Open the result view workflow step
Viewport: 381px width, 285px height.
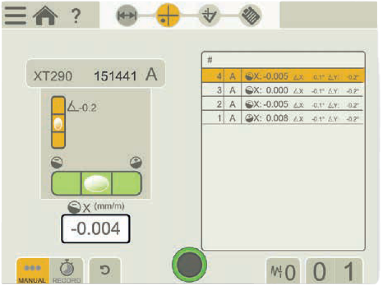click(209, 16)
